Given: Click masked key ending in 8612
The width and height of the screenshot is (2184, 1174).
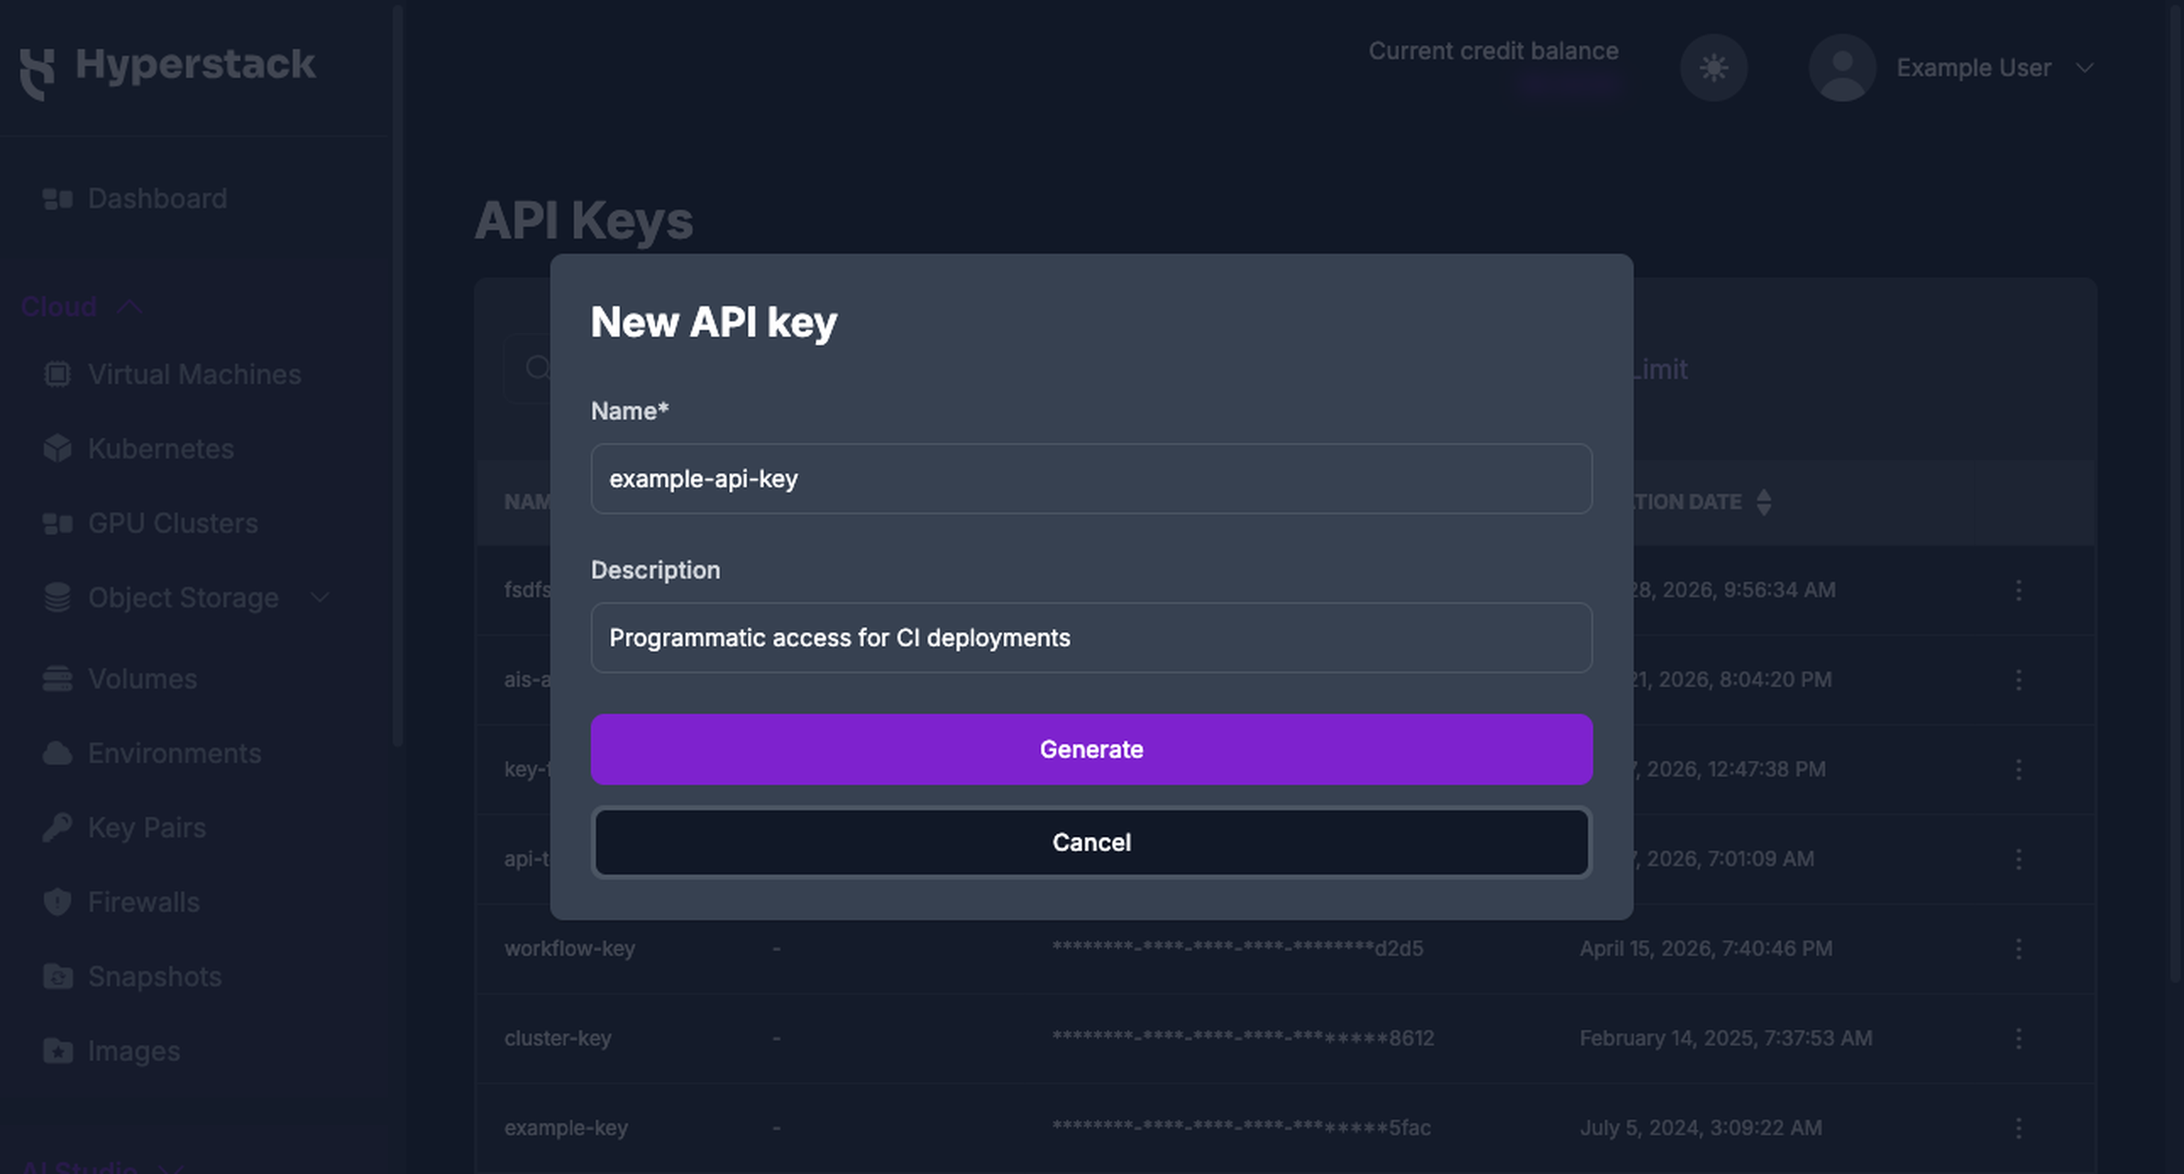Looking at the screenshot, I should pos(1243,1038).
